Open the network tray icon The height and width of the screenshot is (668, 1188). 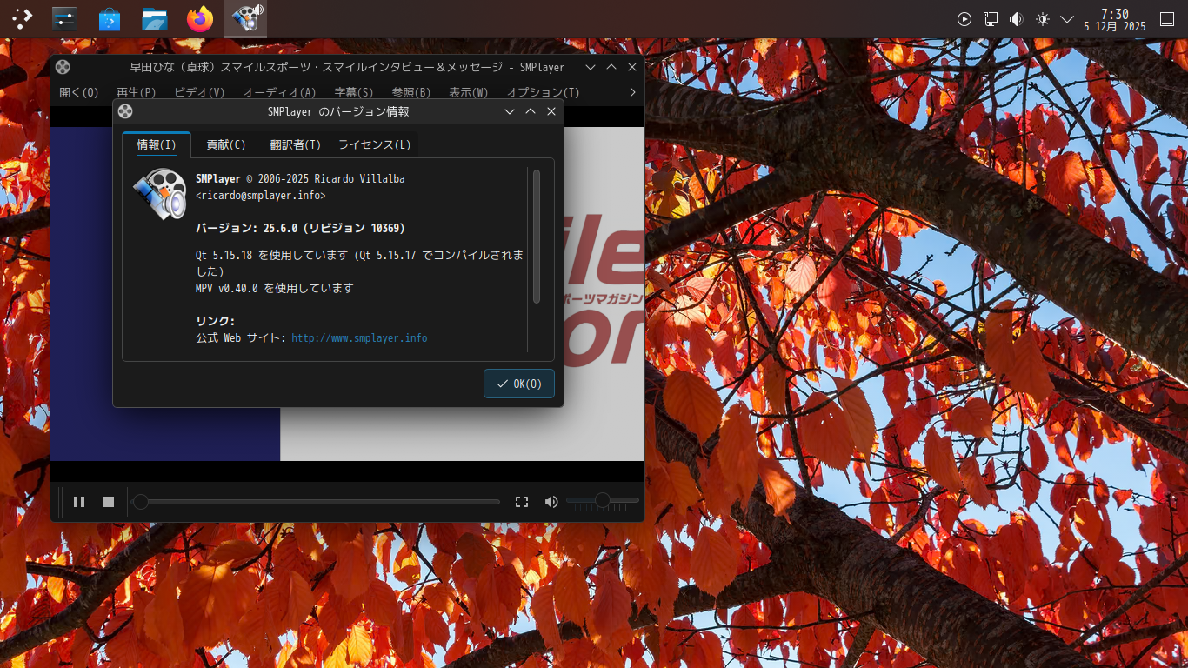tap(991, 19)
